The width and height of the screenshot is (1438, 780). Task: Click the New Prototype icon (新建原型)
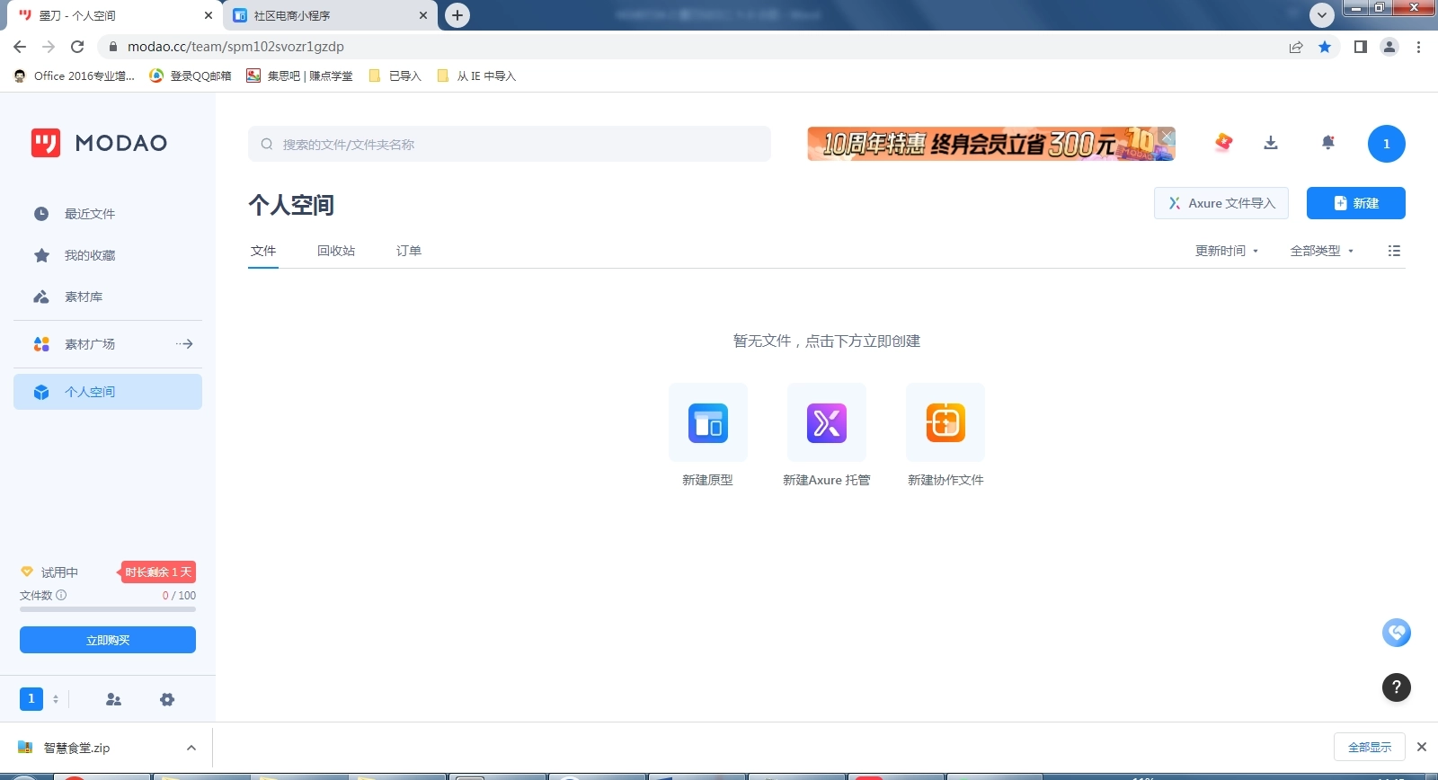point(707,423)
